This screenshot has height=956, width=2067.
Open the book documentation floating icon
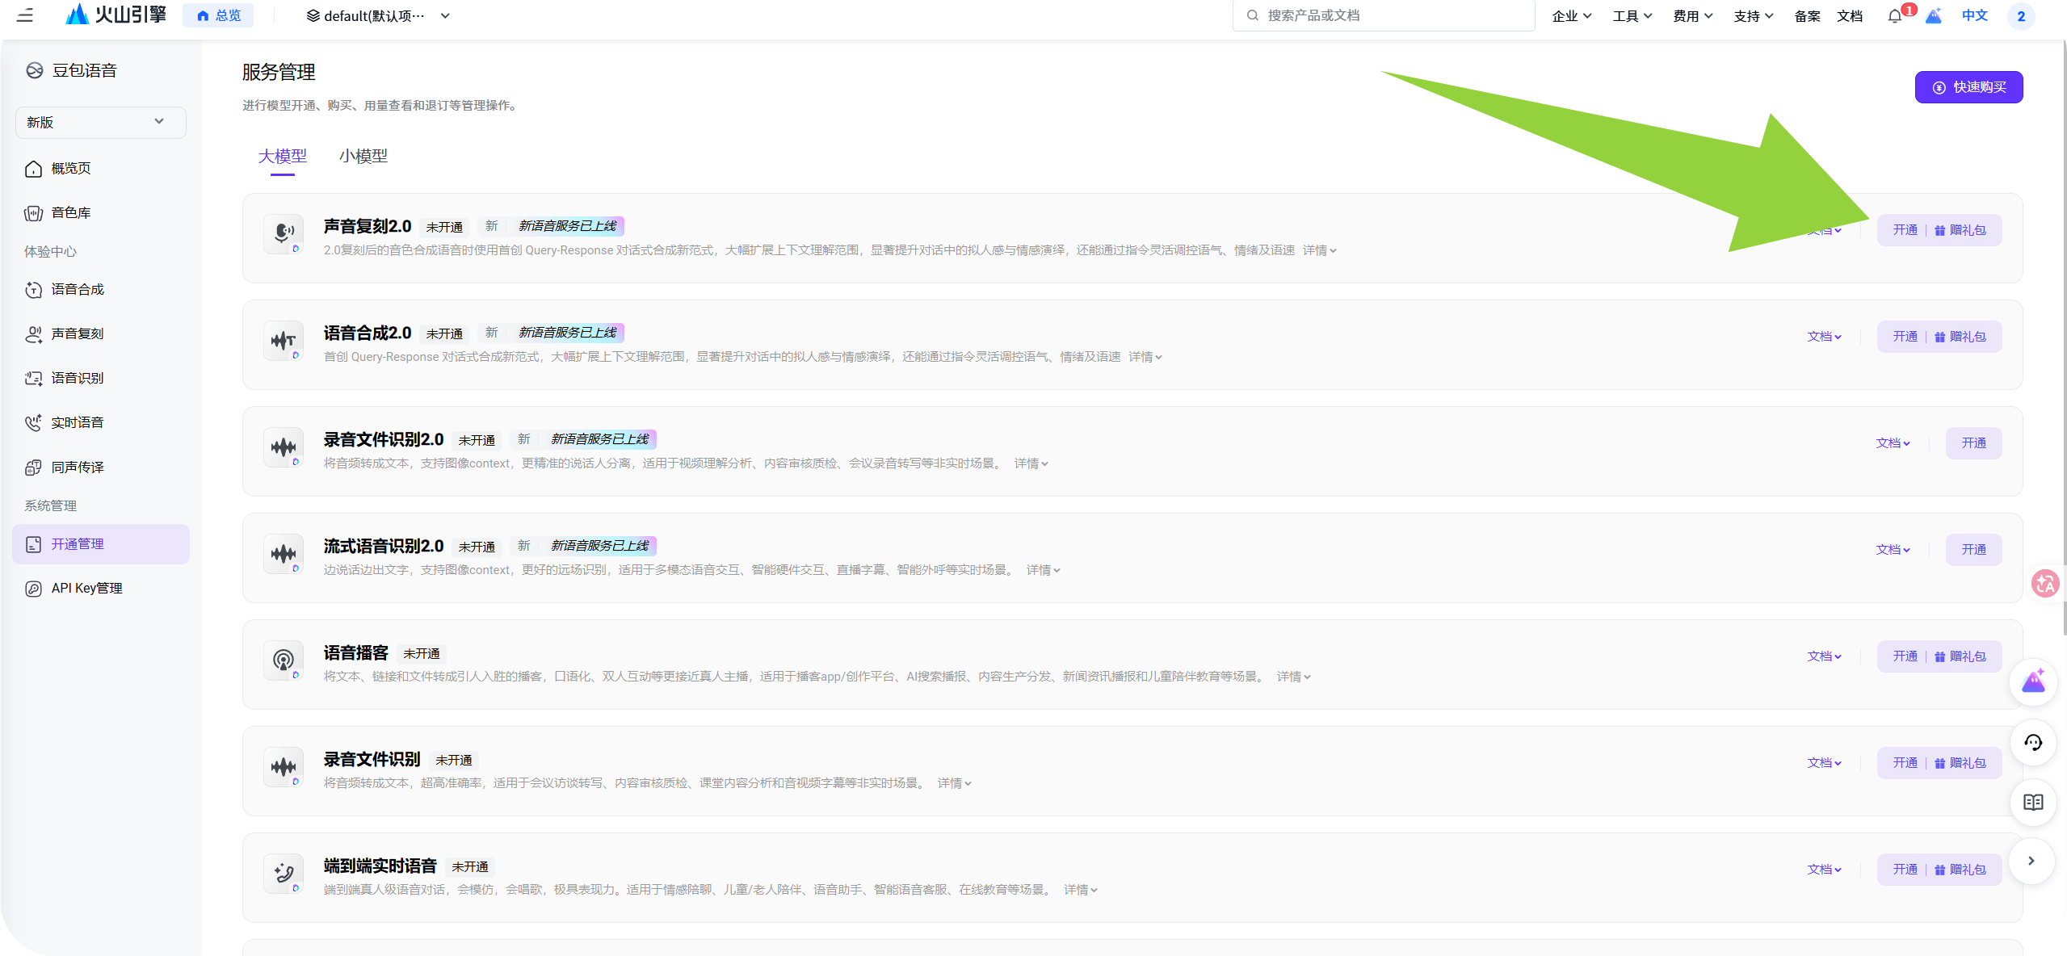(x=2032, y=802)
